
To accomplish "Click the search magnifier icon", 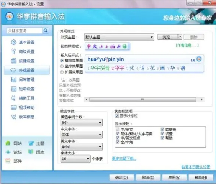I will pos(46,31).
